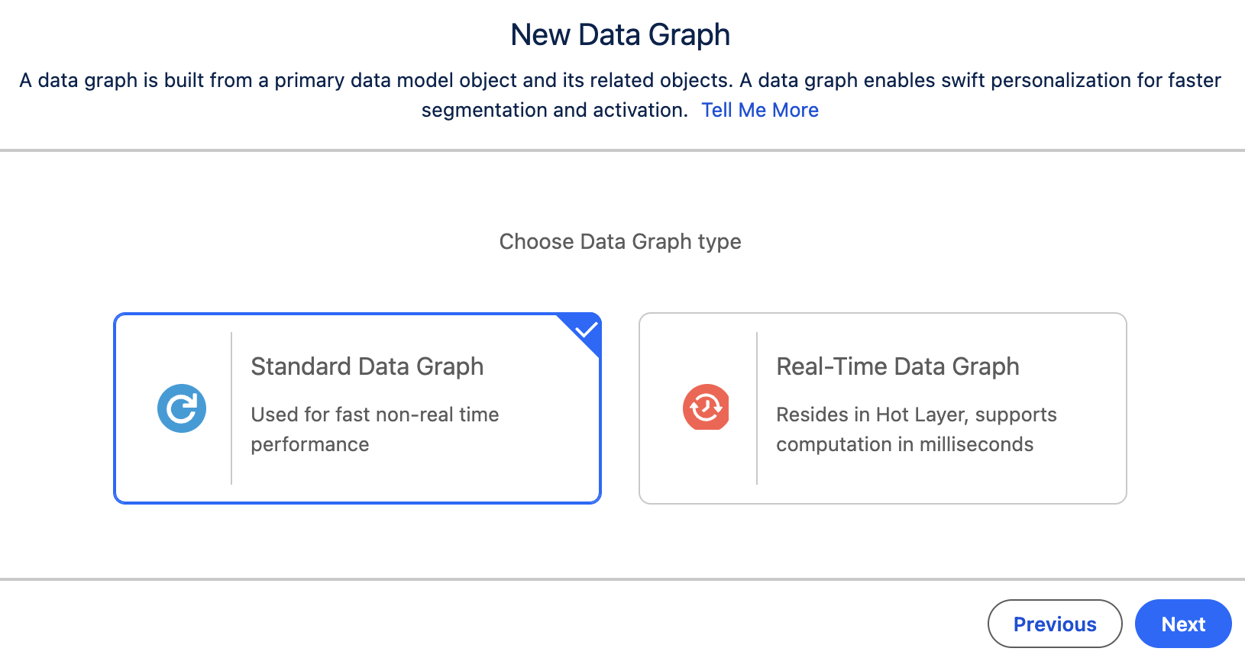Click the vertical divider inside the Standard card
The image size is (1245, 658).
coord(231,408)
